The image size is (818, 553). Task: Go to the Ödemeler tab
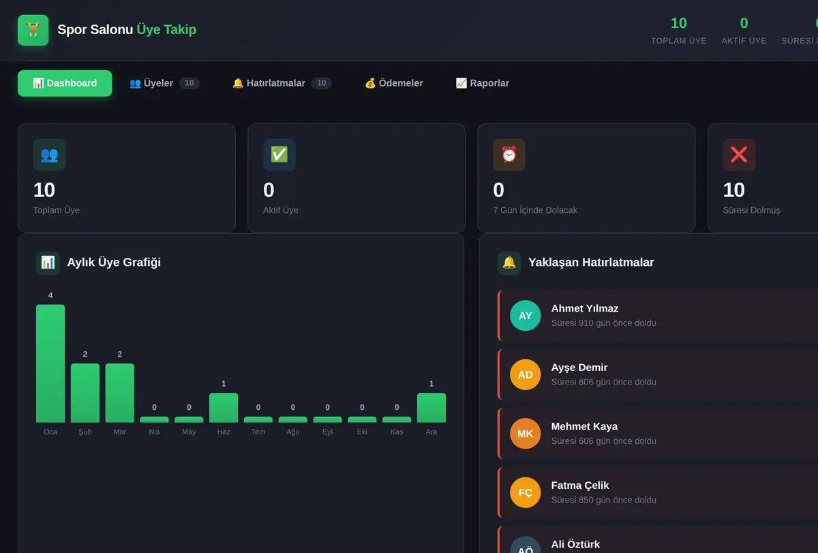[x=394, y=83]
